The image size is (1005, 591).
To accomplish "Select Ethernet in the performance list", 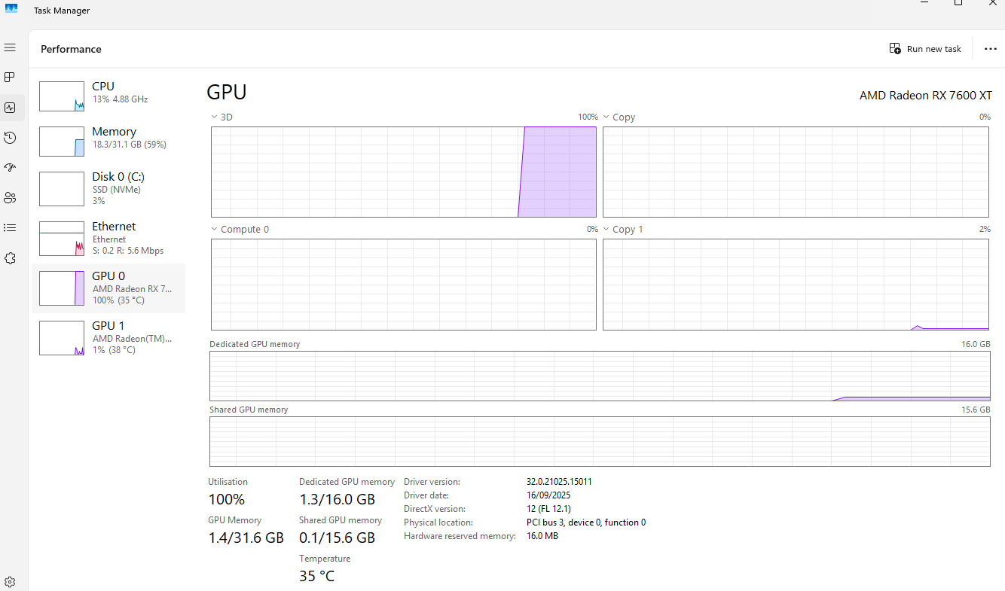I will click(108, 238).
